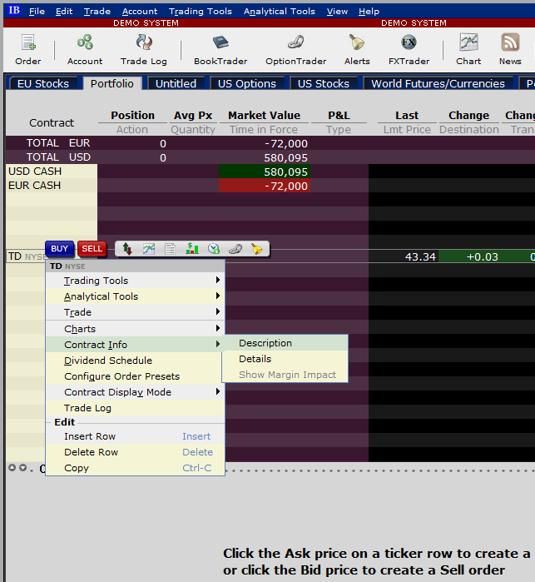Screen dimensions: 535x582
Task: Switch to the Untitled tab
Action: click(176, 83)
